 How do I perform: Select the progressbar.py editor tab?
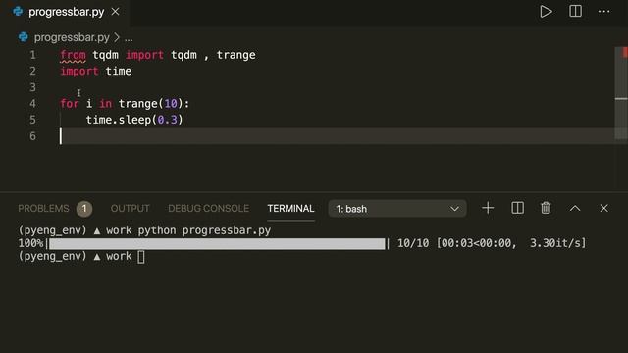(66, 12)
